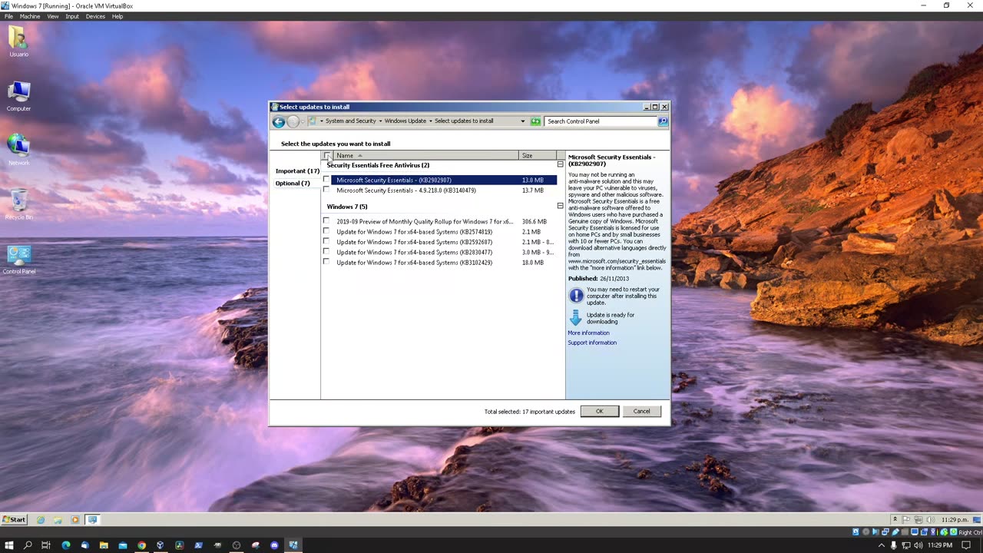Open the VirtualBox Devices menu
Viewport: 983px width, 553px height.
coord(96,16)
